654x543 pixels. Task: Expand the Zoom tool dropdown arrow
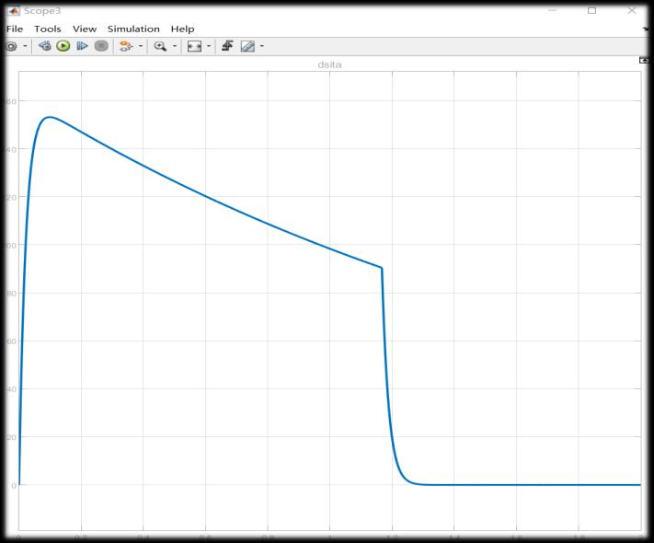tap(175, 46)
